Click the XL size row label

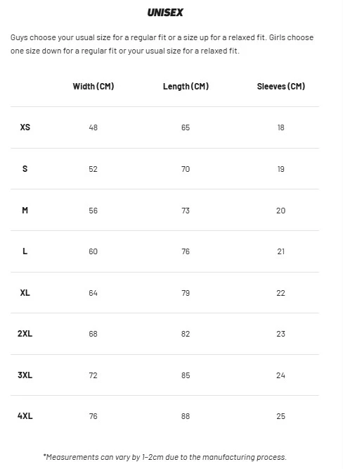click(x=25, y=292)
